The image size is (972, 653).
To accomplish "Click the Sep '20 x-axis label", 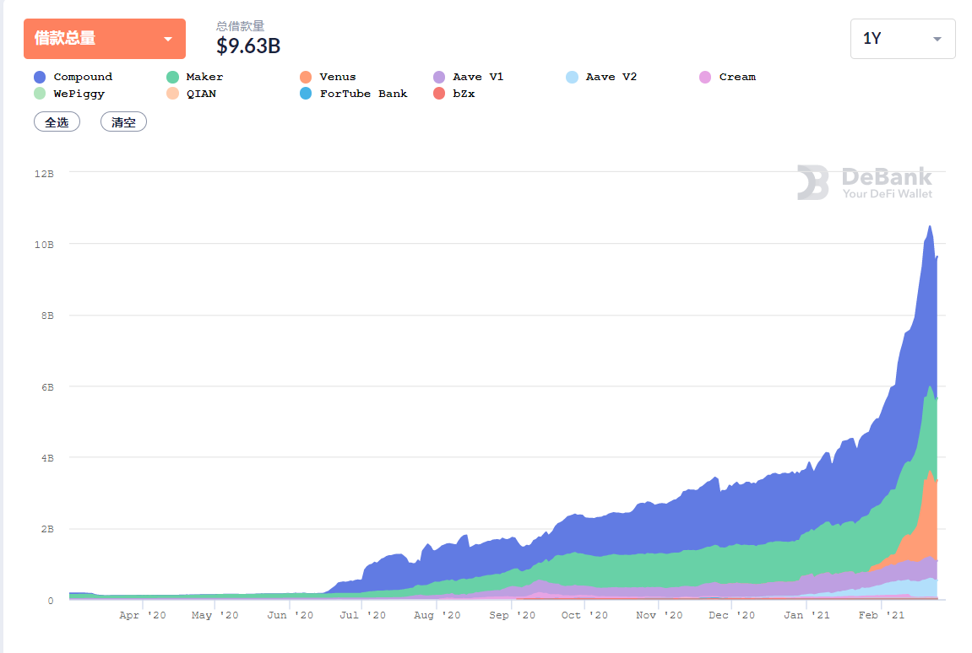I will pos(512,615).
